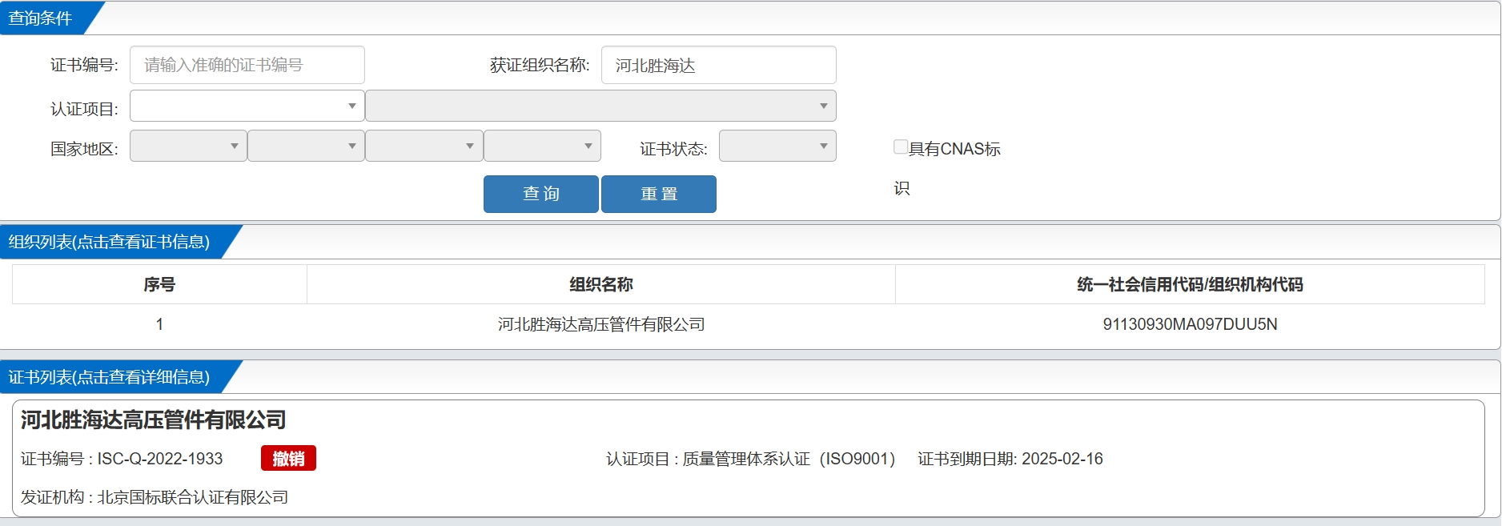Open the second 国家地区 dropdown

pos(306,146)
